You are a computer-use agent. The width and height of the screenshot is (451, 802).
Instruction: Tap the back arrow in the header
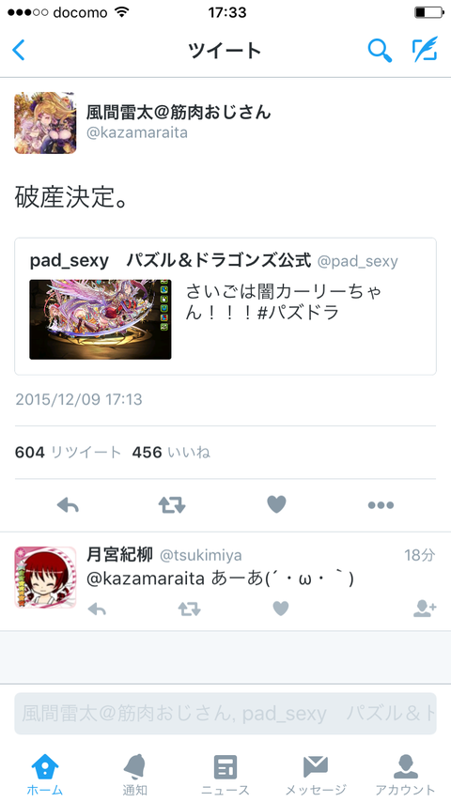pyautogui.click(x=19, y=50)
